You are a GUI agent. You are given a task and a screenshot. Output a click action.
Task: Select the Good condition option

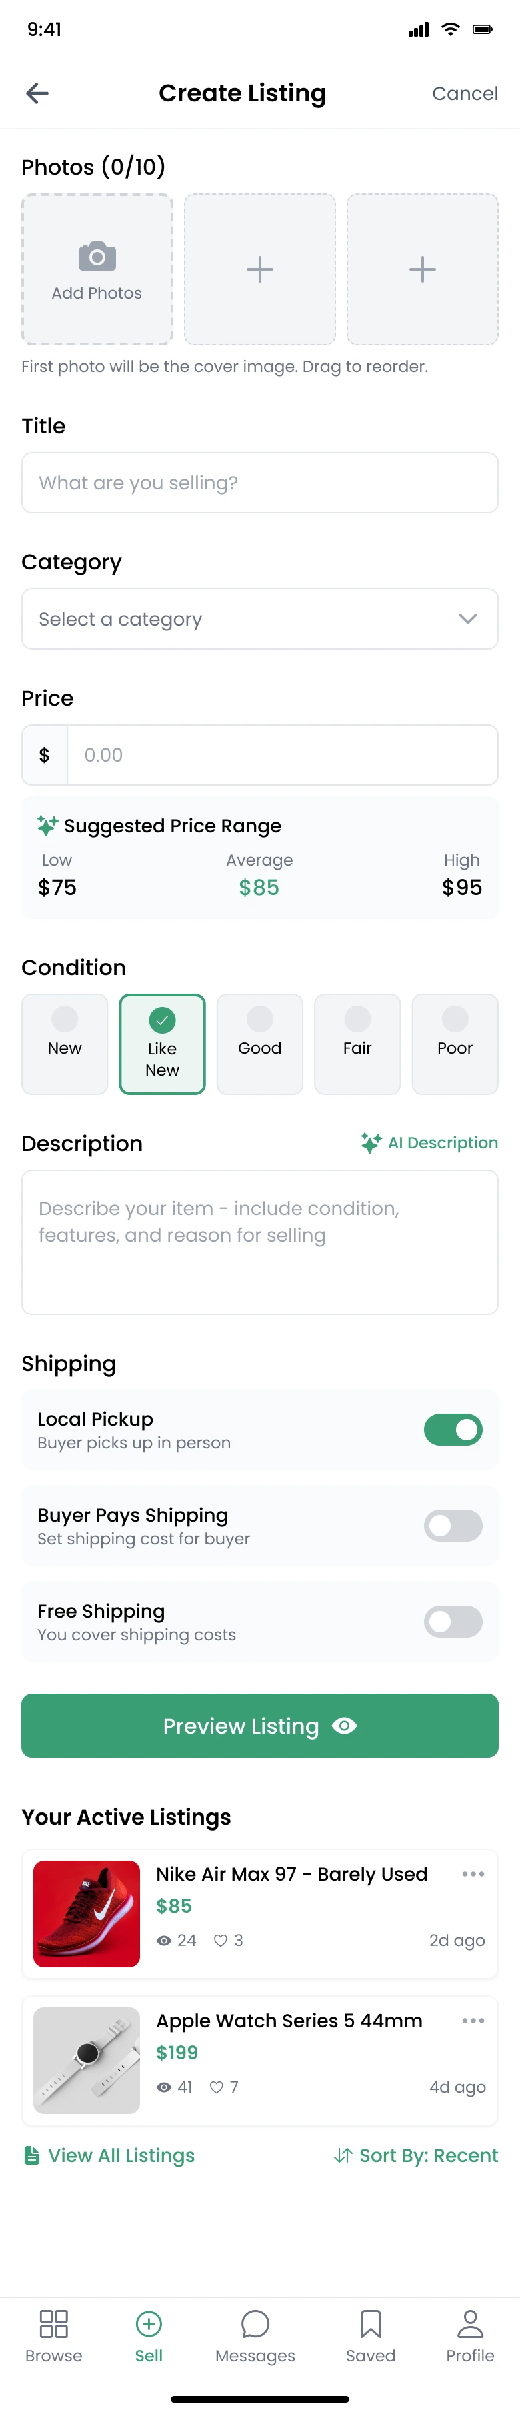click(x=259, y=1044)
